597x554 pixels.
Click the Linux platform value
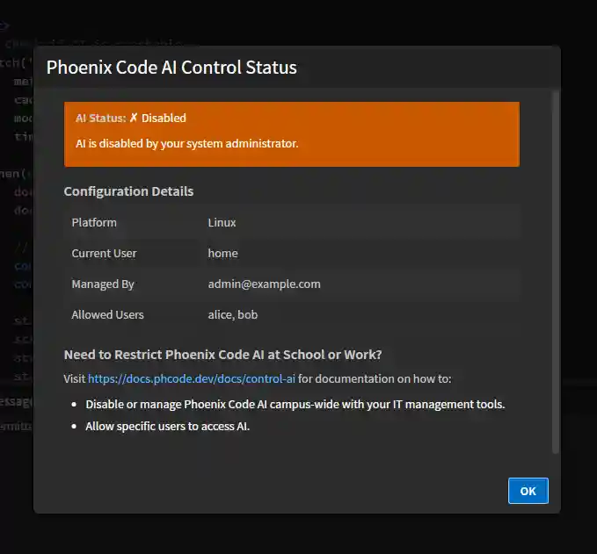pyautogui.click(x=222, y=223)
